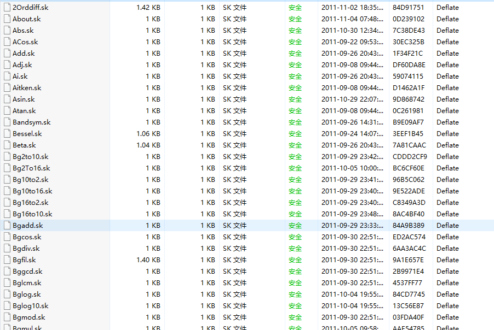
Task: Select the file name 2Orddiff.sk
Action: click(31, 7)
